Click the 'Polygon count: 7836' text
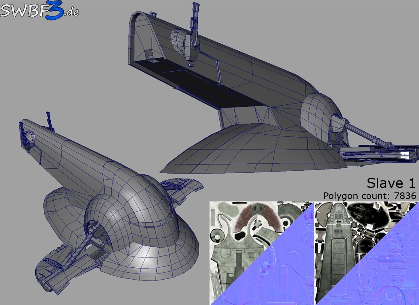Viewport: 419px width, 305px height. click(370, 196)
